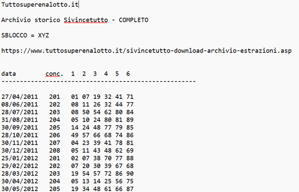Click the date 08/06/2011
The width and height of the screenshot is (299, 192).
[20, 104]
